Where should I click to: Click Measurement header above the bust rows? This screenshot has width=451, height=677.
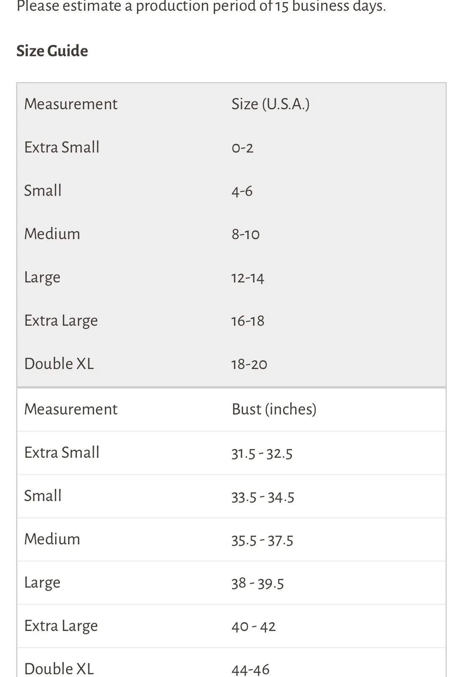(x=71, y=409)
